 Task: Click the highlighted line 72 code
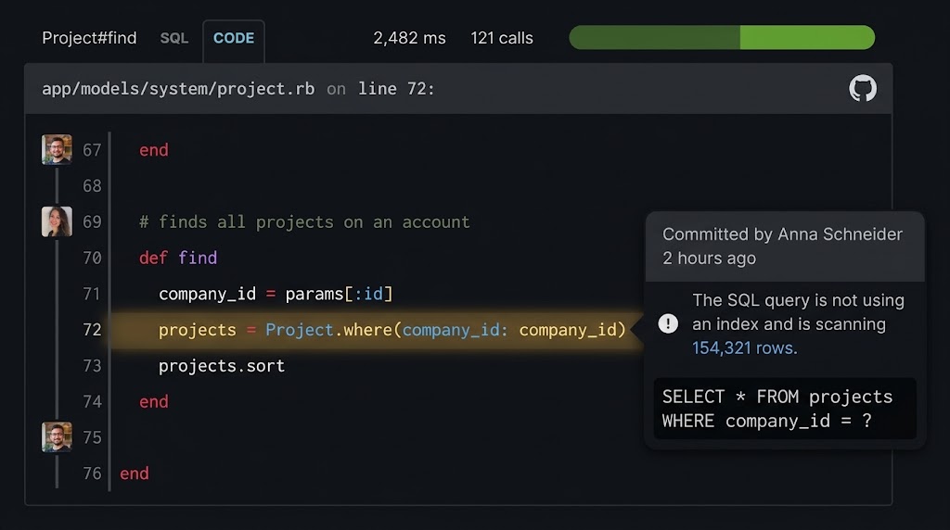[x=392, y=330]
